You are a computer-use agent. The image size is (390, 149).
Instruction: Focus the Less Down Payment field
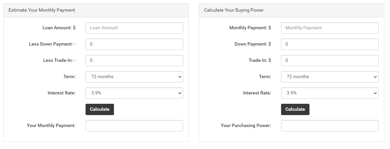(134, 44)
